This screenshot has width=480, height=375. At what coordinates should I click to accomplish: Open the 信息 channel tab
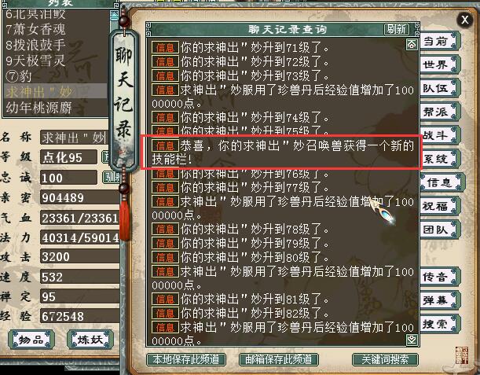tap(442, 182)
